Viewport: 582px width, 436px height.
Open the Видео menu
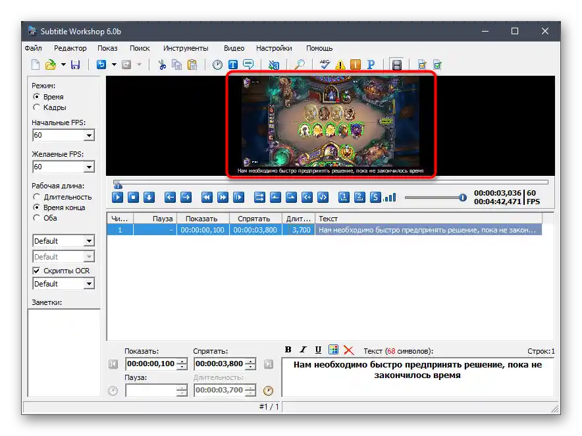(234, 48)
